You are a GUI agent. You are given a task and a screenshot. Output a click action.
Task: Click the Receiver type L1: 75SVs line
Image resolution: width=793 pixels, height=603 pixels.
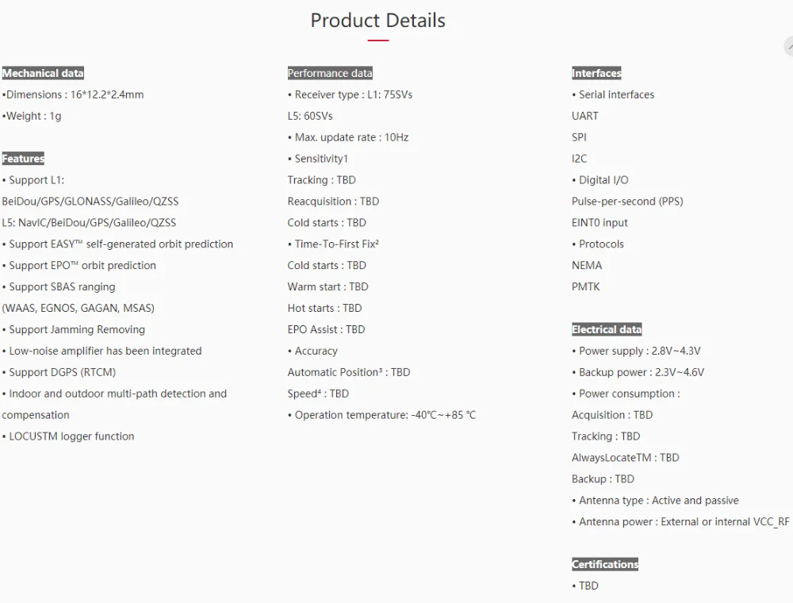[350, 94]
